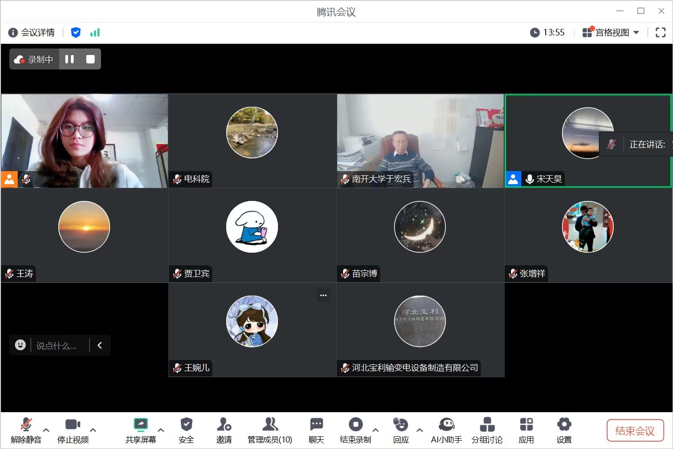Open the AI小助手 assistant
This screenshot has width=673, height=449.
coord(446,430)
